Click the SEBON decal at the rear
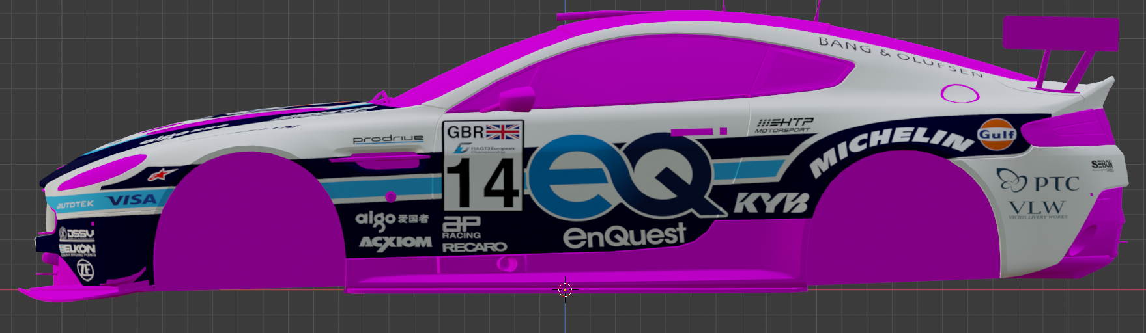 pyautogui.click(x=1102, y=165)
